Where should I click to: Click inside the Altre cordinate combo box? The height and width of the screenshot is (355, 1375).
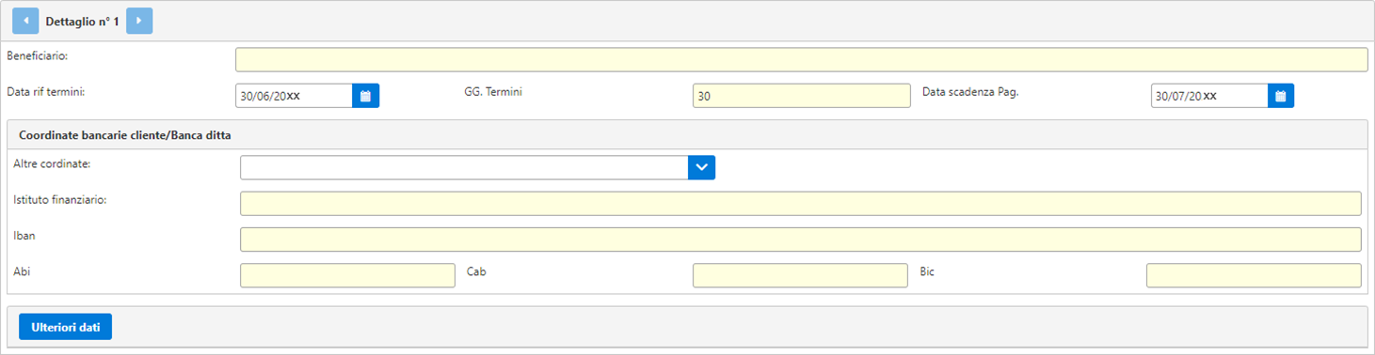(464, 168)
